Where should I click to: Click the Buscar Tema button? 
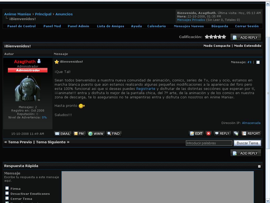coord(247,143)
